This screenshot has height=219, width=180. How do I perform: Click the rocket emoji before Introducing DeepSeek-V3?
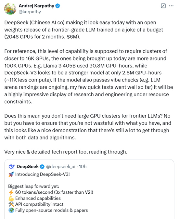click(x=11, y=174)
